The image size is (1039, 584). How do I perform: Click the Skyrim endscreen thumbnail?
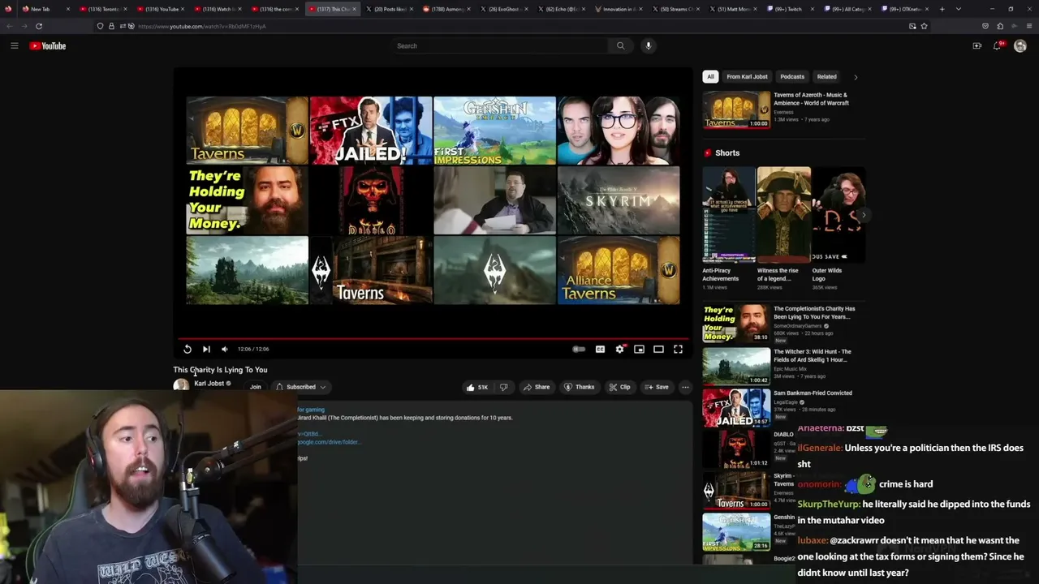click(x=619, y=200)
